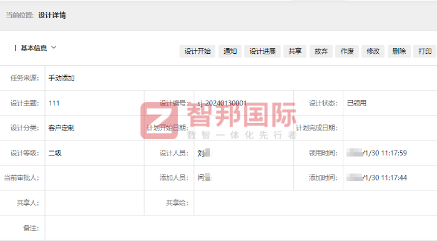The image size is (437, 241).
Task: Click the 计划完成日期 label
Action: pyautogui.click(x=317, y=128)
